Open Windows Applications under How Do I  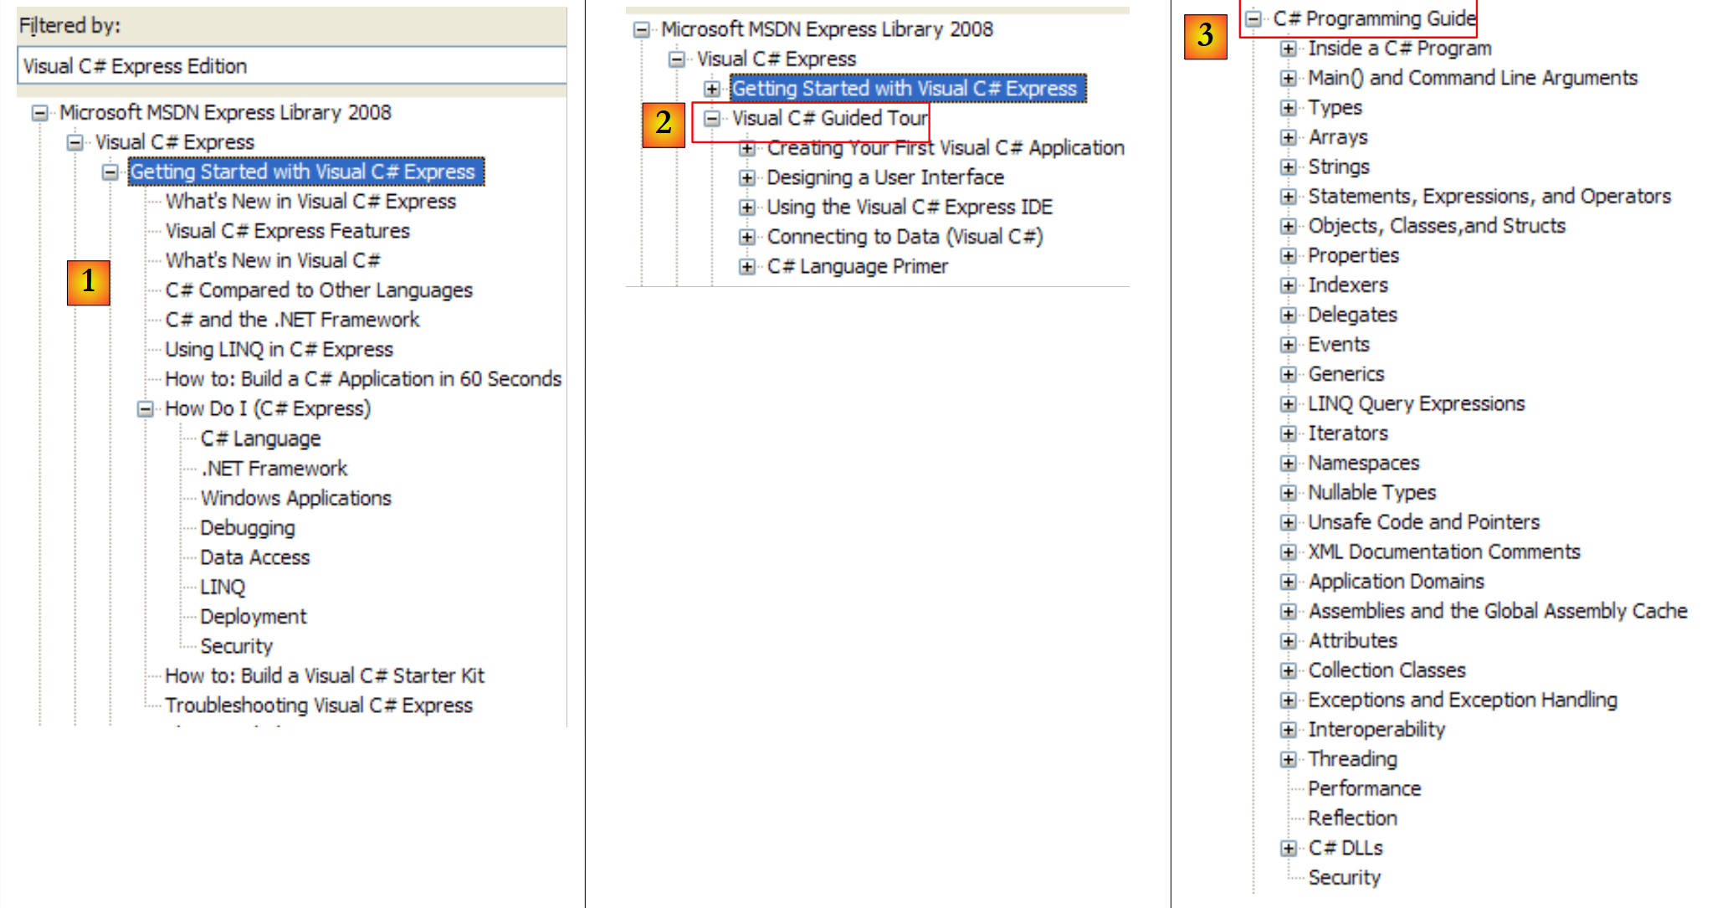pos(295,499)
